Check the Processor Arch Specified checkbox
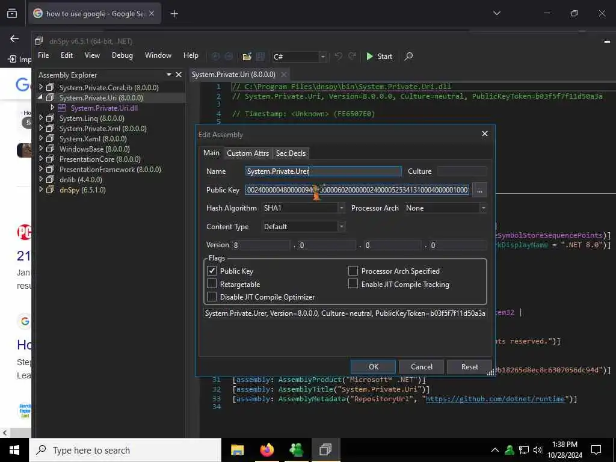The width and height of the screenshot is (616, 462). (x=353, y=271)
